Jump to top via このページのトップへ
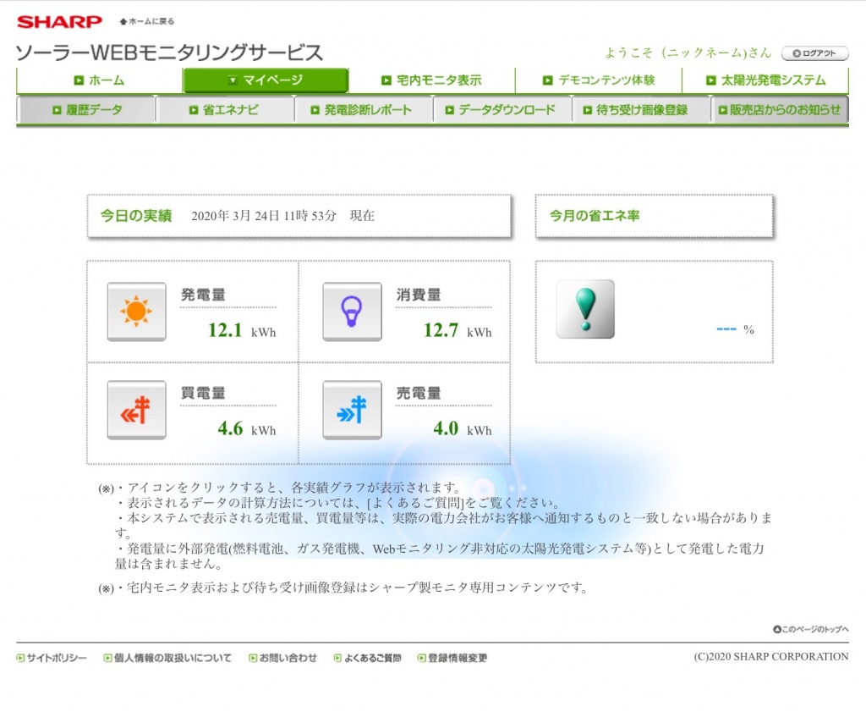Viewport: 866px width, 712px height. (x=811, y=629)
